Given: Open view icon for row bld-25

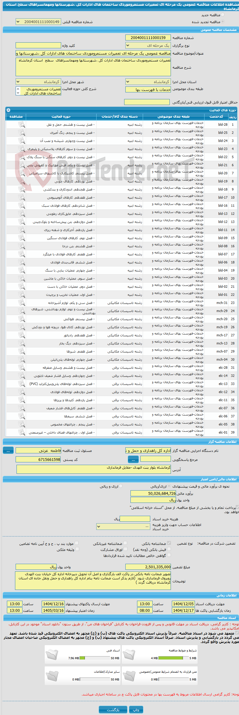Looking at the screenshot, I should 22,133.
